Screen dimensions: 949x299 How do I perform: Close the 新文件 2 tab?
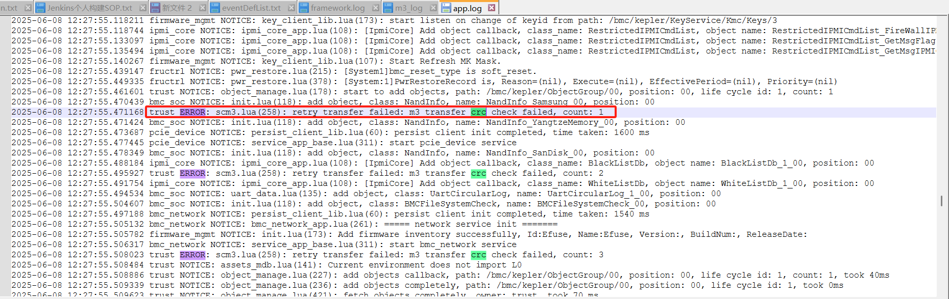click(203, 8)
